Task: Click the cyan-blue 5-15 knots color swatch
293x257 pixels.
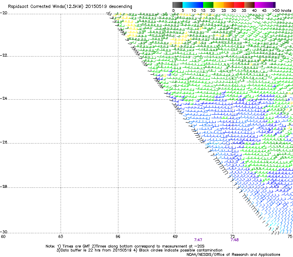Action: [193, 5]
